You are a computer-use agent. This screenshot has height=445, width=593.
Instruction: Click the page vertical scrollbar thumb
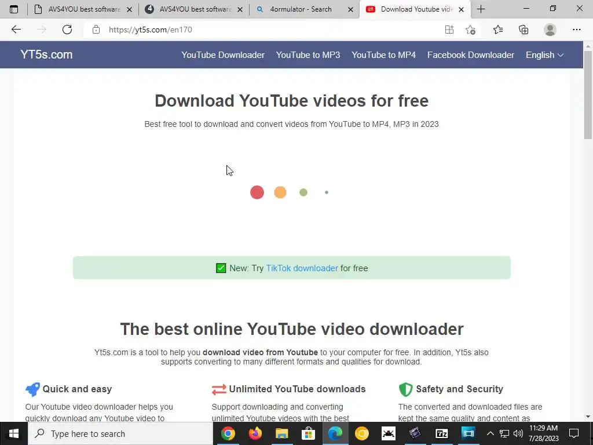click(x=588, y=94)
